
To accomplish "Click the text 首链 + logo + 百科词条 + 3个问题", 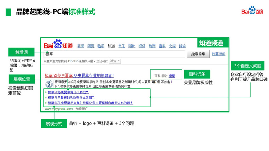I will pyautogui.click(x=101, y=123).
